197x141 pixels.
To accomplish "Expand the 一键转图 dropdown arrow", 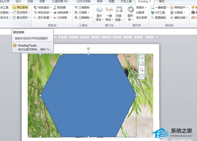I will coord(168,8).
